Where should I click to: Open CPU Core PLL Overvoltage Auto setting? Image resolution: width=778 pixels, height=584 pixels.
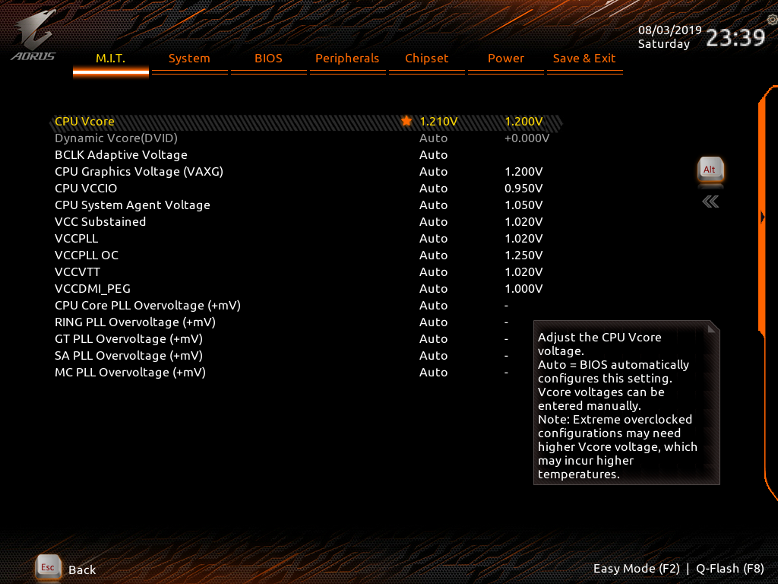(433, 306)
